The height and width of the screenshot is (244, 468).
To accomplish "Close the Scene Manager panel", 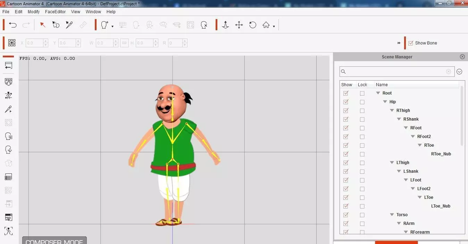I will click(x=462, y=57).
